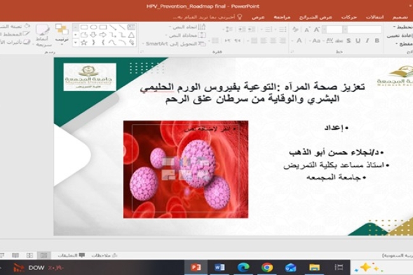Toggle Underline text formatting
This screenshot has height=275, width=413.
[x=358, y=41]
